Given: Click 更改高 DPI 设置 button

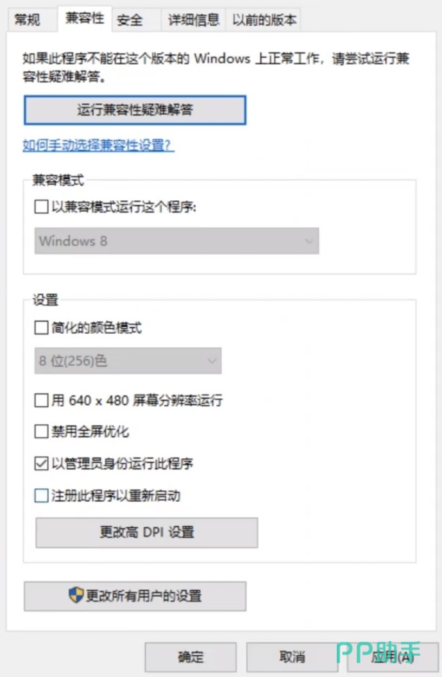Looking at the screenshot, I should [146, 532].
